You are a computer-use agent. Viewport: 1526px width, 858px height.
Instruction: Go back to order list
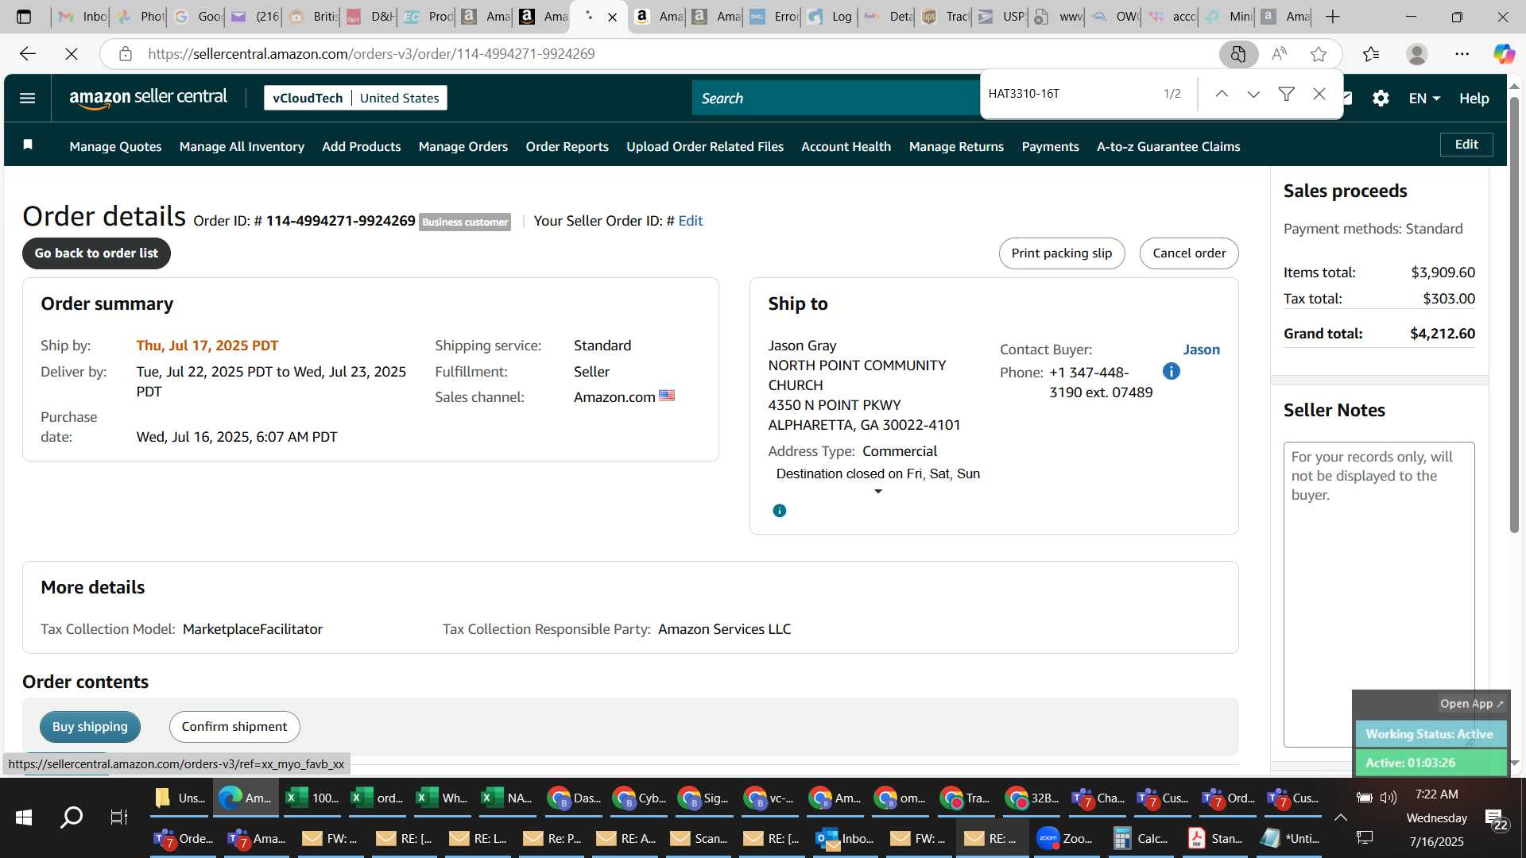pyautogui.click(x=96, y=253)
